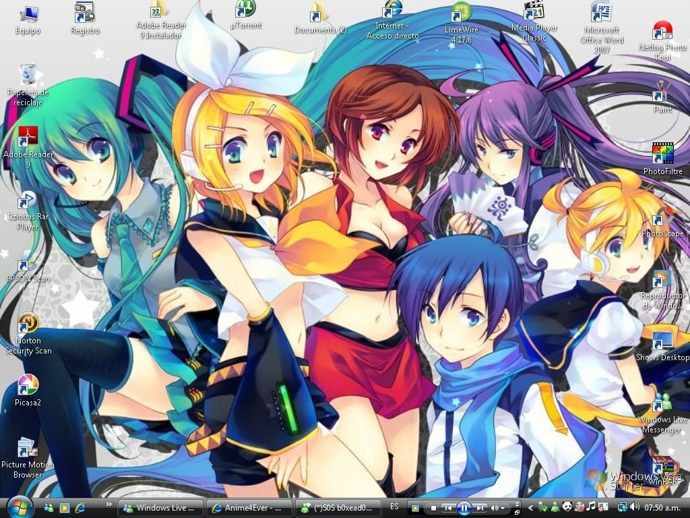
Task: Launch µTorrent from the desktop
Action: coord(246,15)
